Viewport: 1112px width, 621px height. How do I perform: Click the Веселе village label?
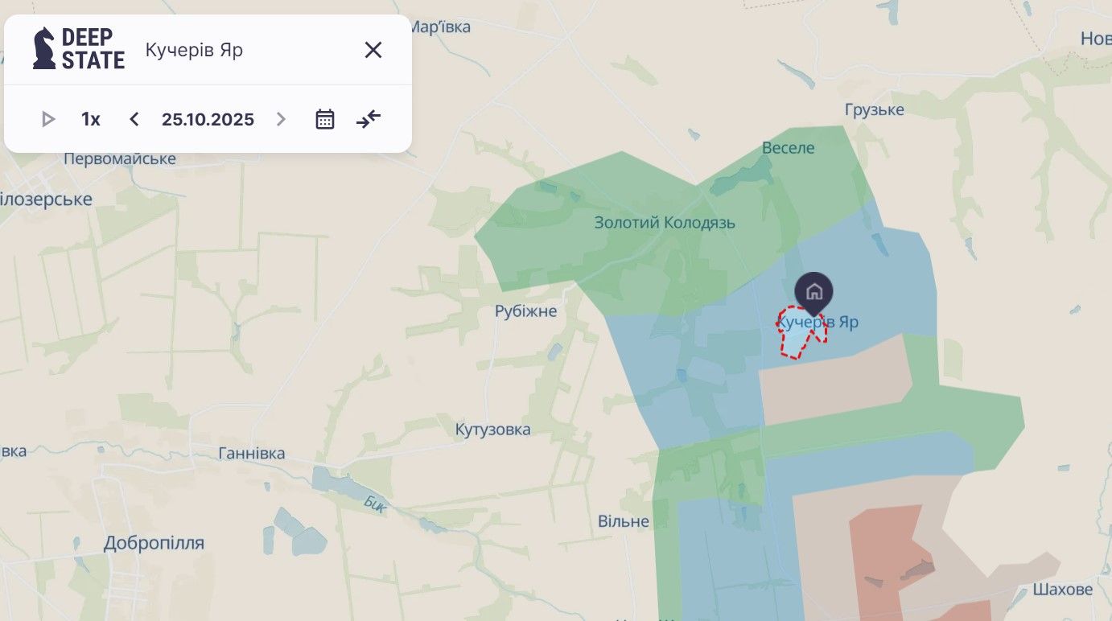tap(788, 148)
